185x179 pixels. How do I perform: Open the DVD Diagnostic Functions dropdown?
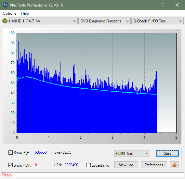coord(104,21)
